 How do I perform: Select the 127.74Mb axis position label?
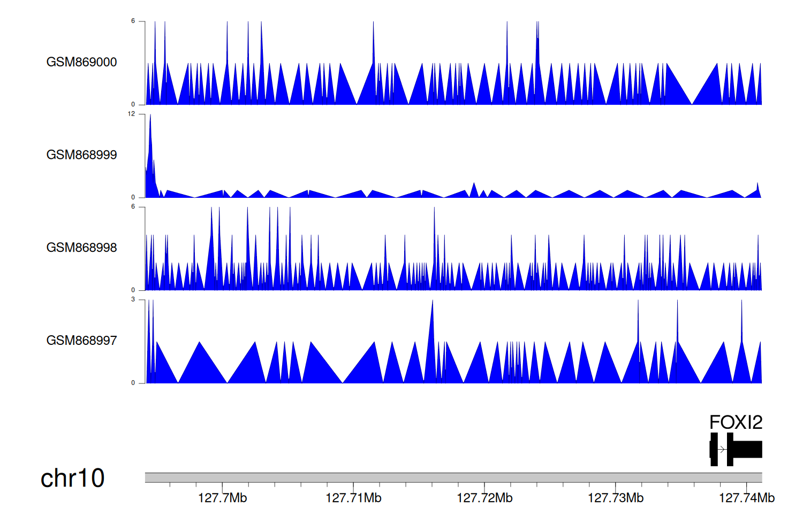746,498
